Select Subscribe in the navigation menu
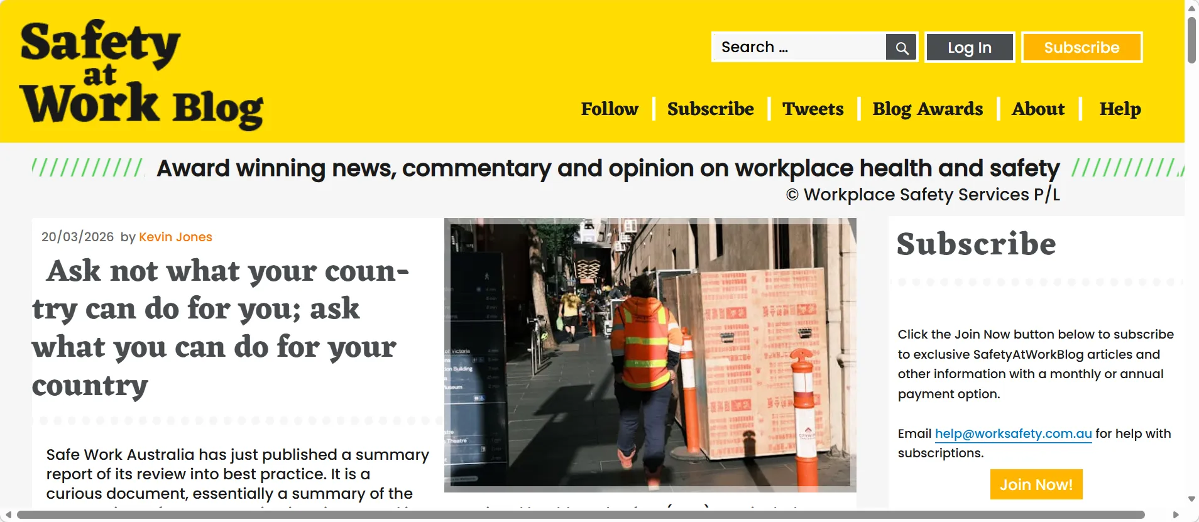This screenshot has height=522, width=1199. 710,109
